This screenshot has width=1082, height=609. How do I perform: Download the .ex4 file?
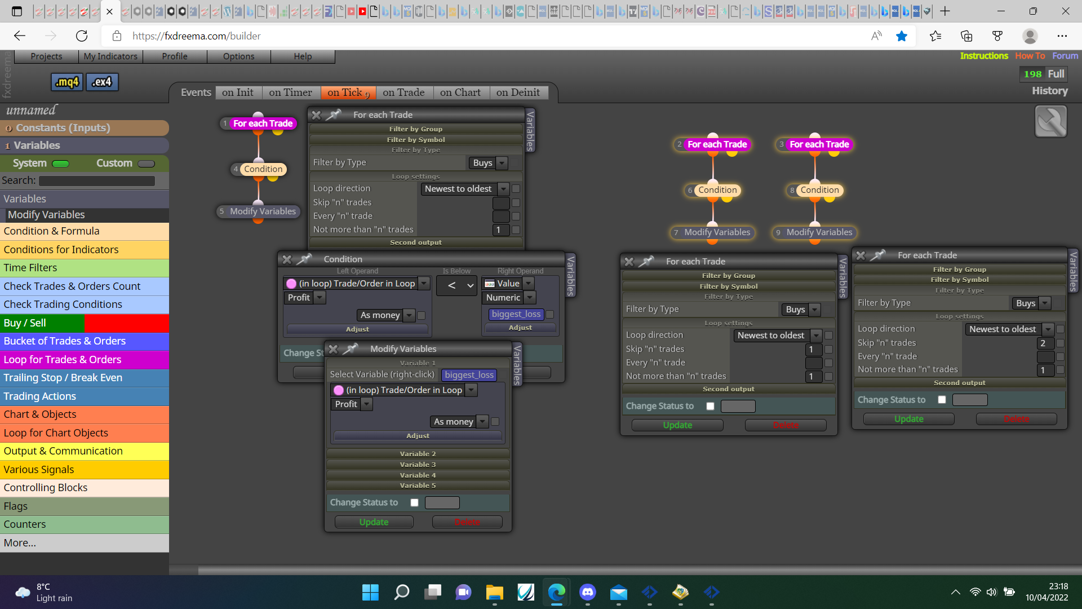(102, 82)
